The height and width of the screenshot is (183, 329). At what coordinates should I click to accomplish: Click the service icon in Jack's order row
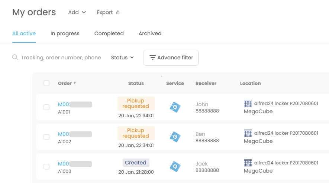pos(175,167)
